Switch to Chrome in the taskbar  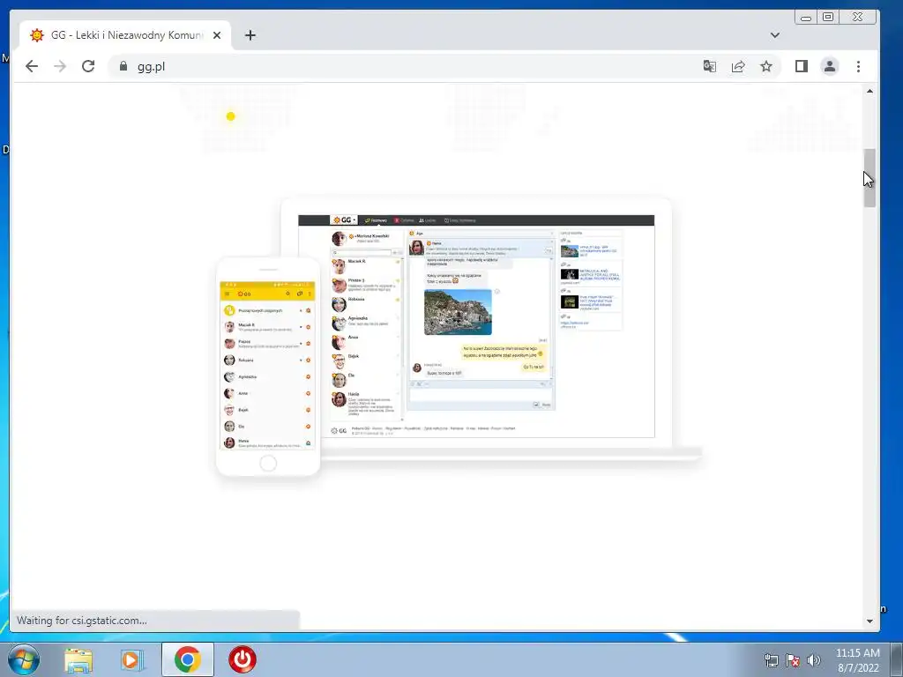188,659
